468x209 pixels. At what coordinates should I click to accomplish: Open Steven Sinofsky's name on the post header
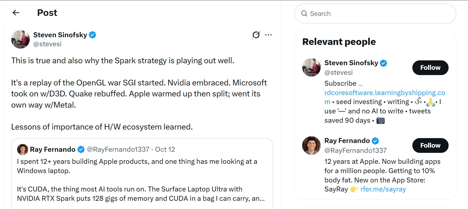(x=60, y=35)
